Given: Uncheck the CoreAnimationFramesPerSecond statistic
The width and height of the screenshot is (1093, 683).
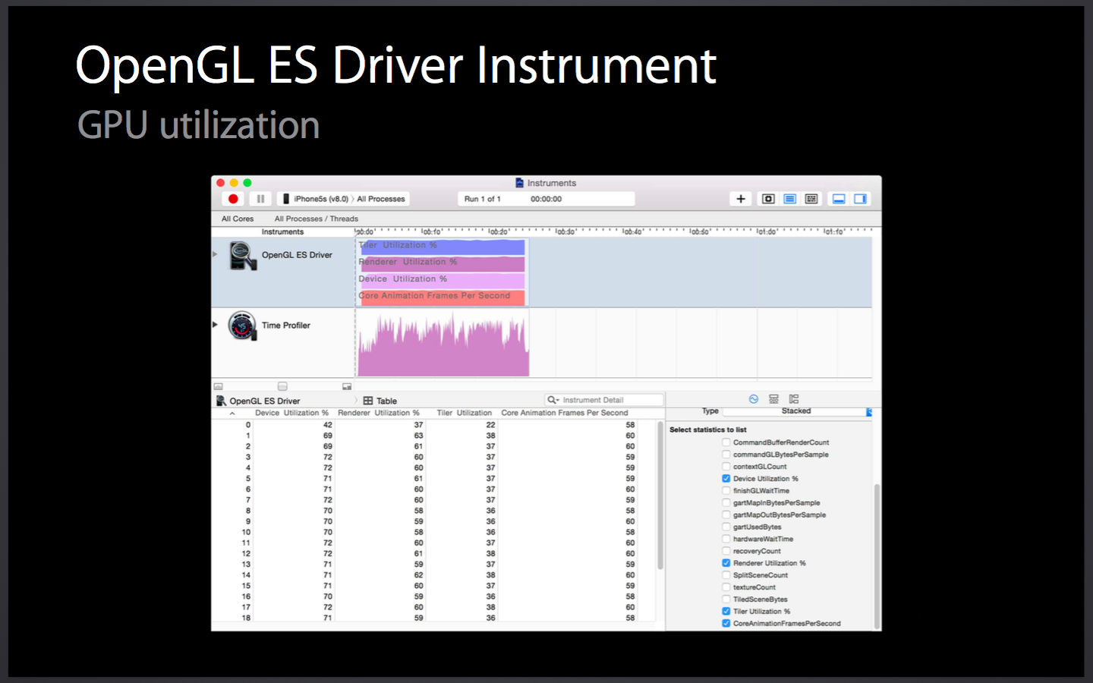Looking at the screenshot, I should [x=726, y=624].
